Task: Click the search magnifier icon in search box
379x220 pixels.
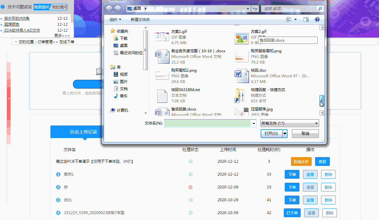Action: (x=320, y=8)
